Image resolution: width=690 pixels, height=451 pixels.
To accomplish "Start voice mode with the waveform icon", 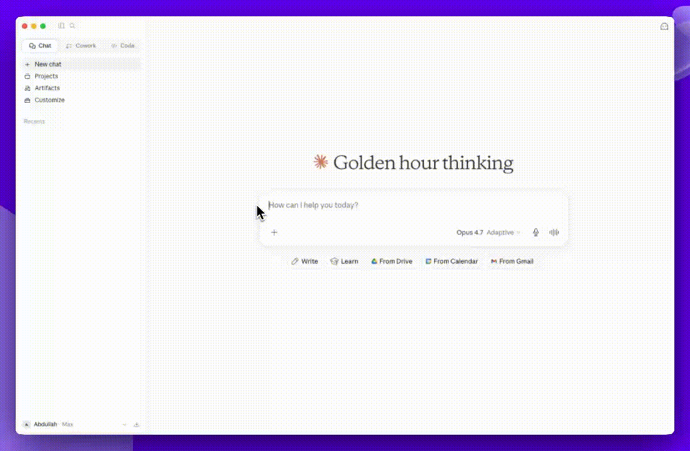I will point(554,232).
